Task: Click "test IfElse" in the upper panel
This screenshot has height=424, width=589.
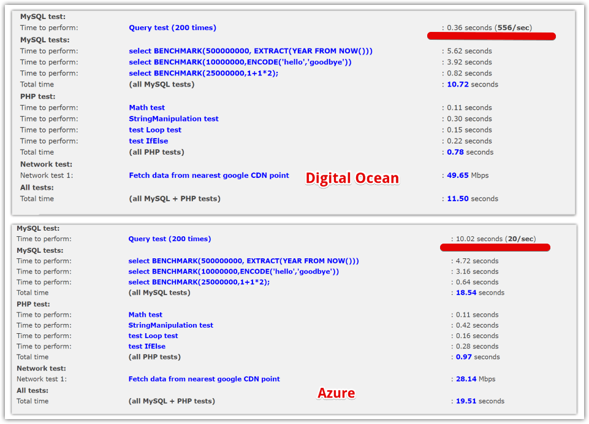Action: coord(148,141)
